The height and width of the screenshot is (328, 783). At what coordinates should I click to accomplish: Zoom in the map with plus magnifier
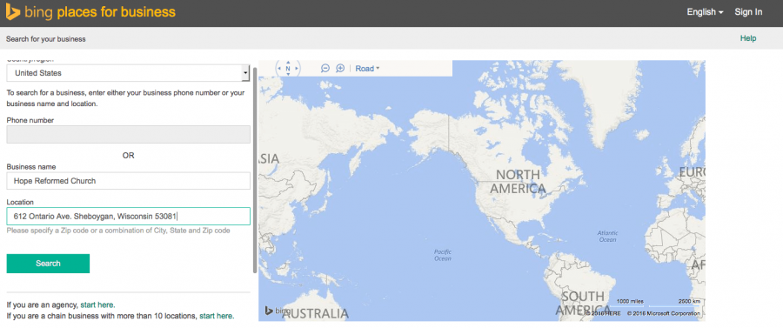340,69
